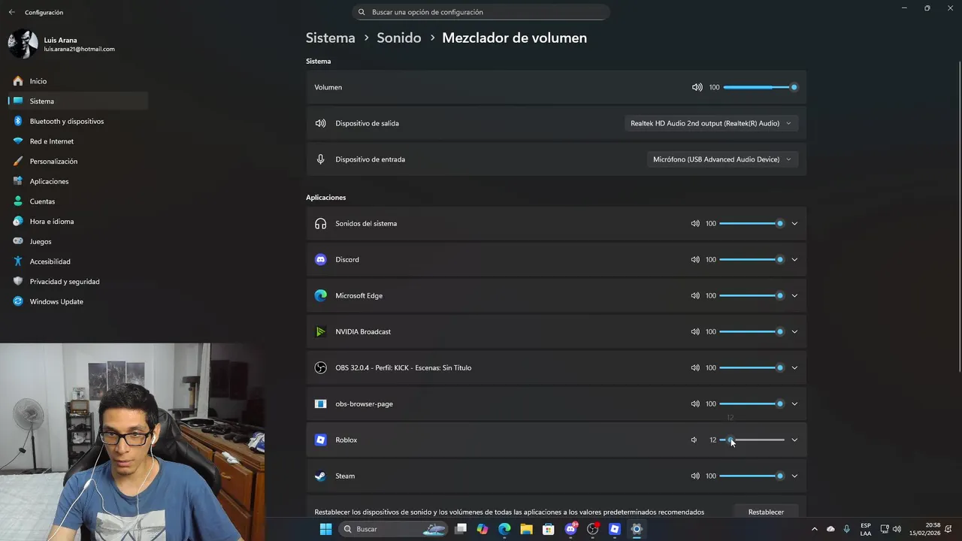Open Dispositivo de salida dropdown
Screen dimensions: 962x541
711,123
